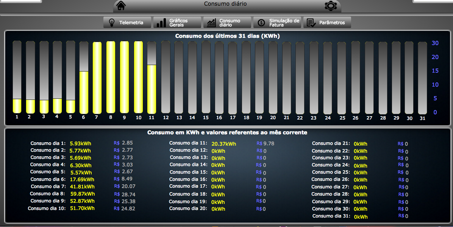Open the Telemetria tab

coord(127,23)
